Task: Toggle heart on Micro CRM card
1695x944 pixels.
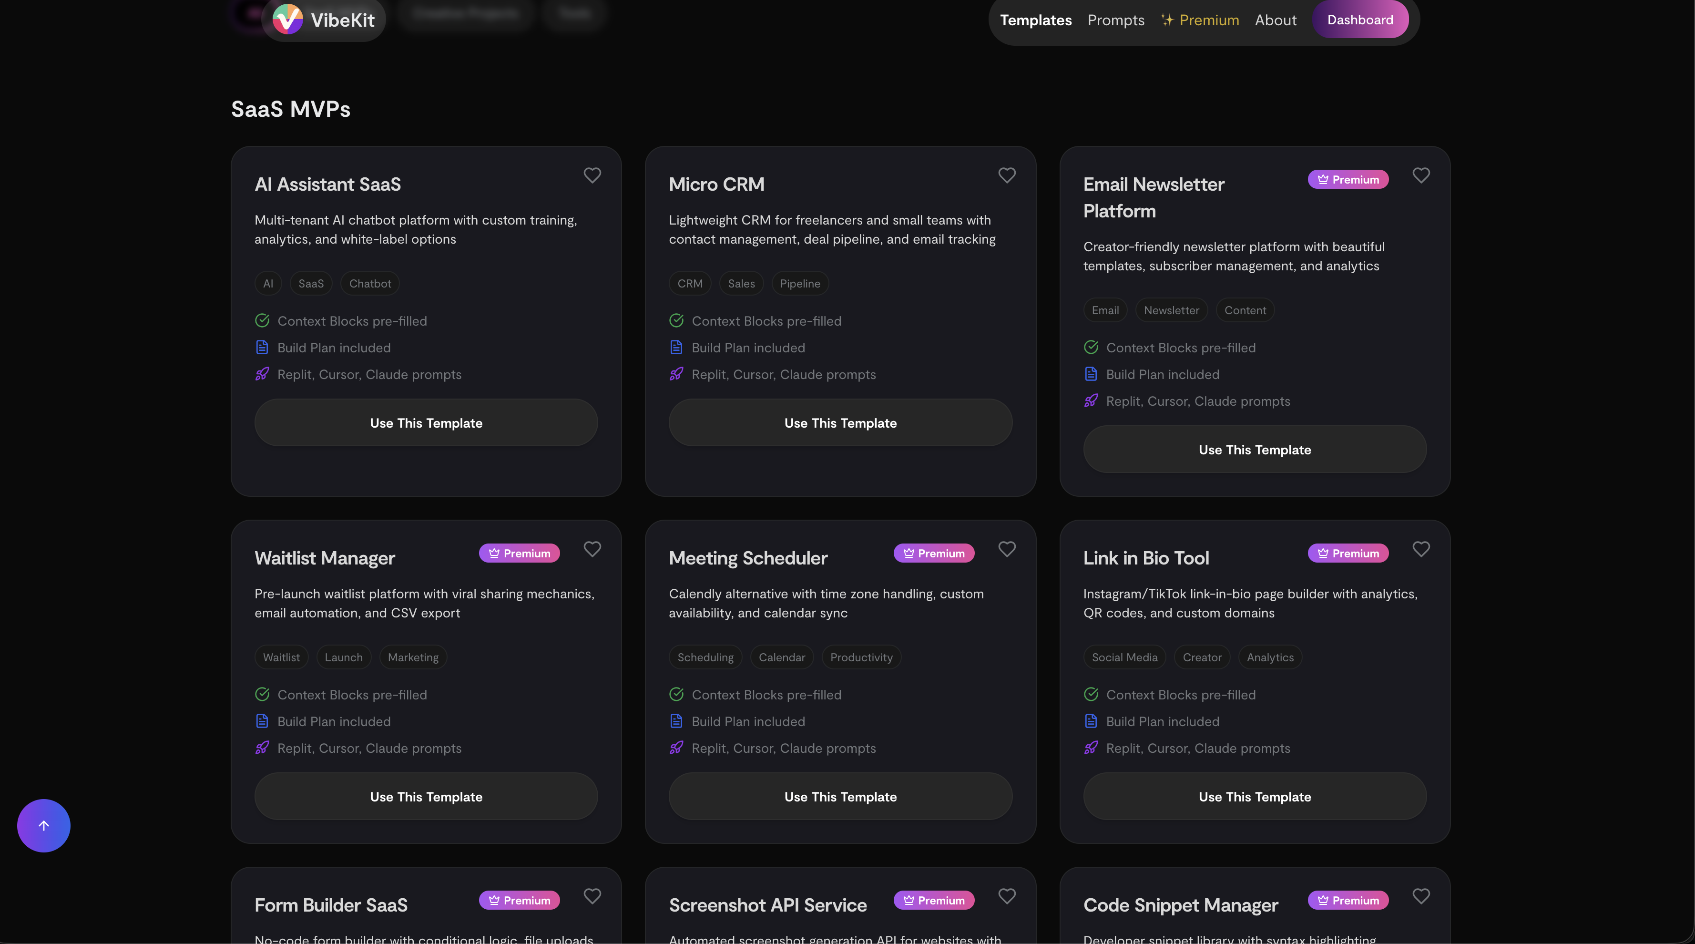Action: [1007, 175]
